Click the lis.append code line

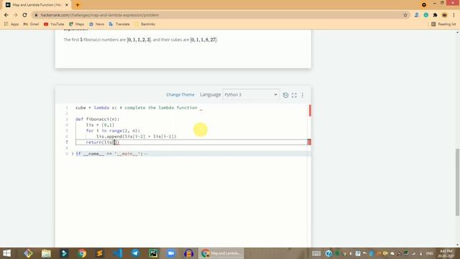coord(137,137)
